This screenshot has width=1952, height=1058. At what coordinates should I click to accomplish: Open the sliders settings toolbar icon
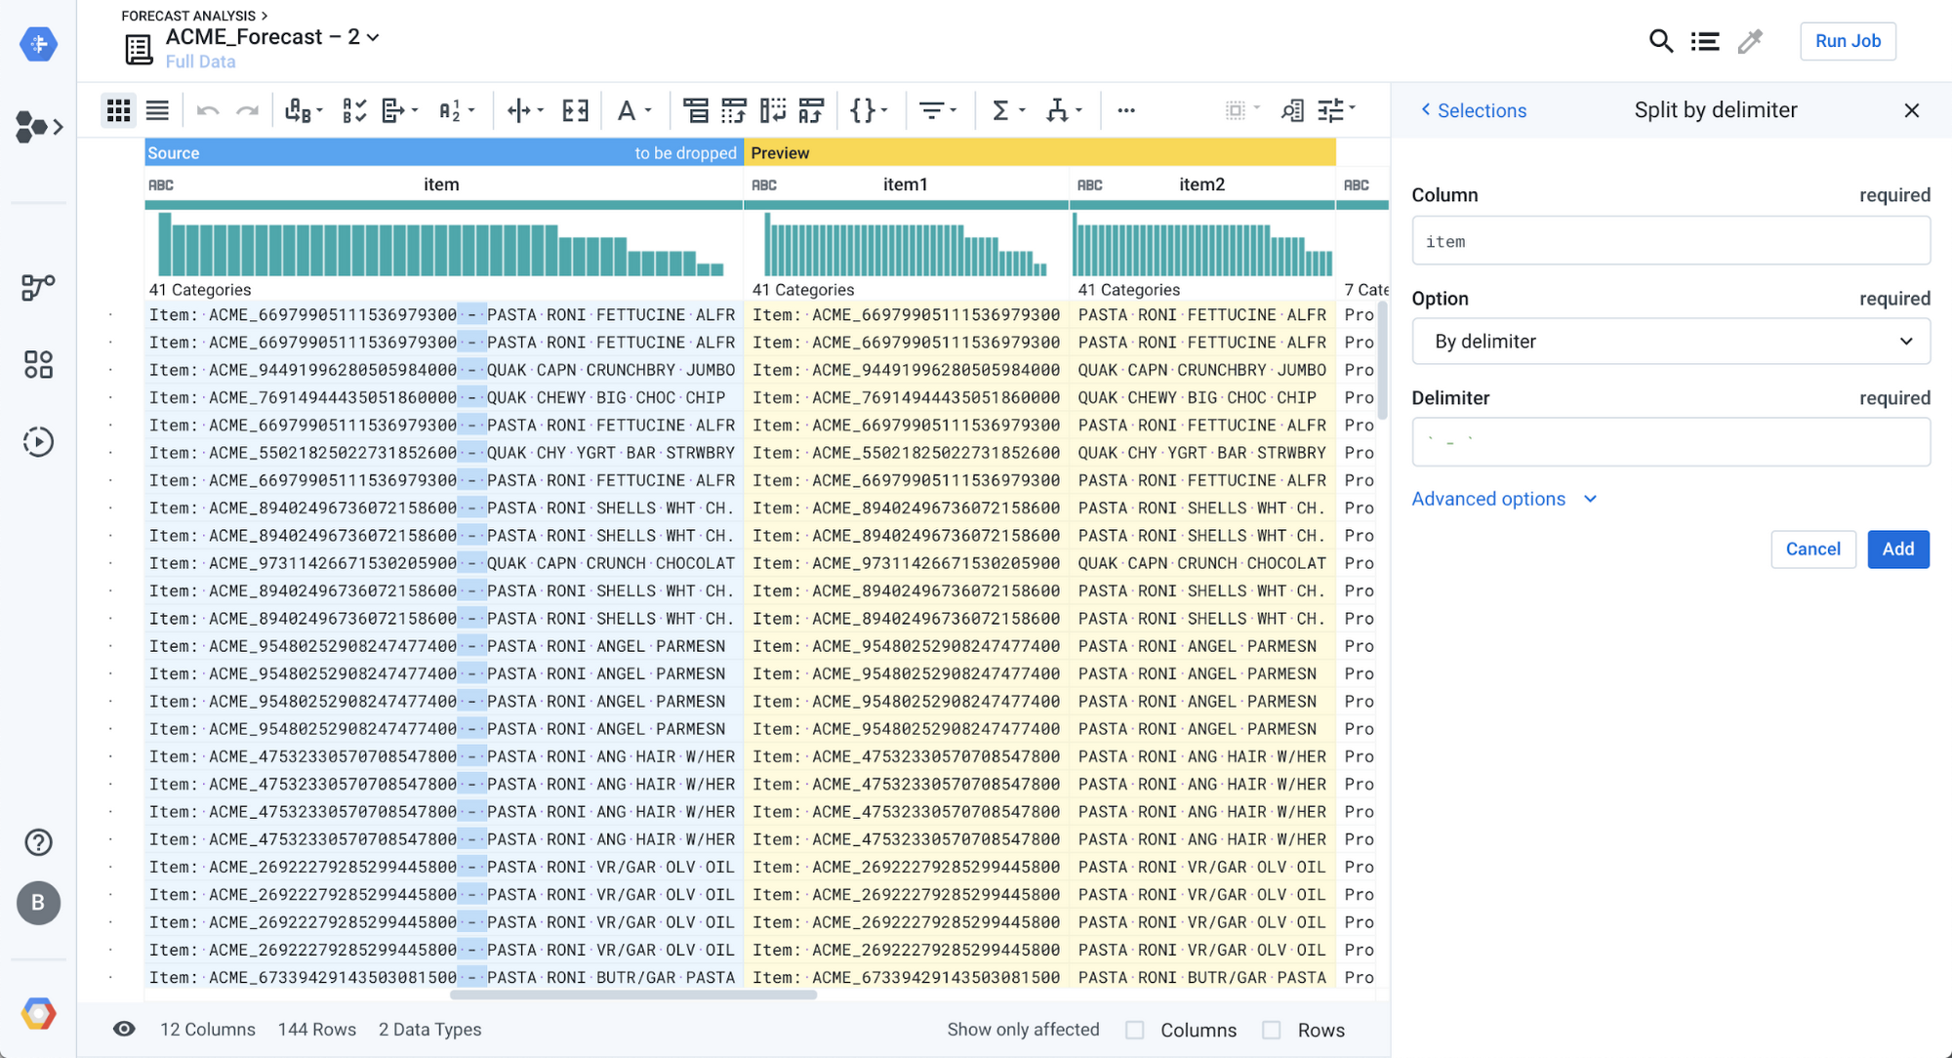click(1337, 110)
